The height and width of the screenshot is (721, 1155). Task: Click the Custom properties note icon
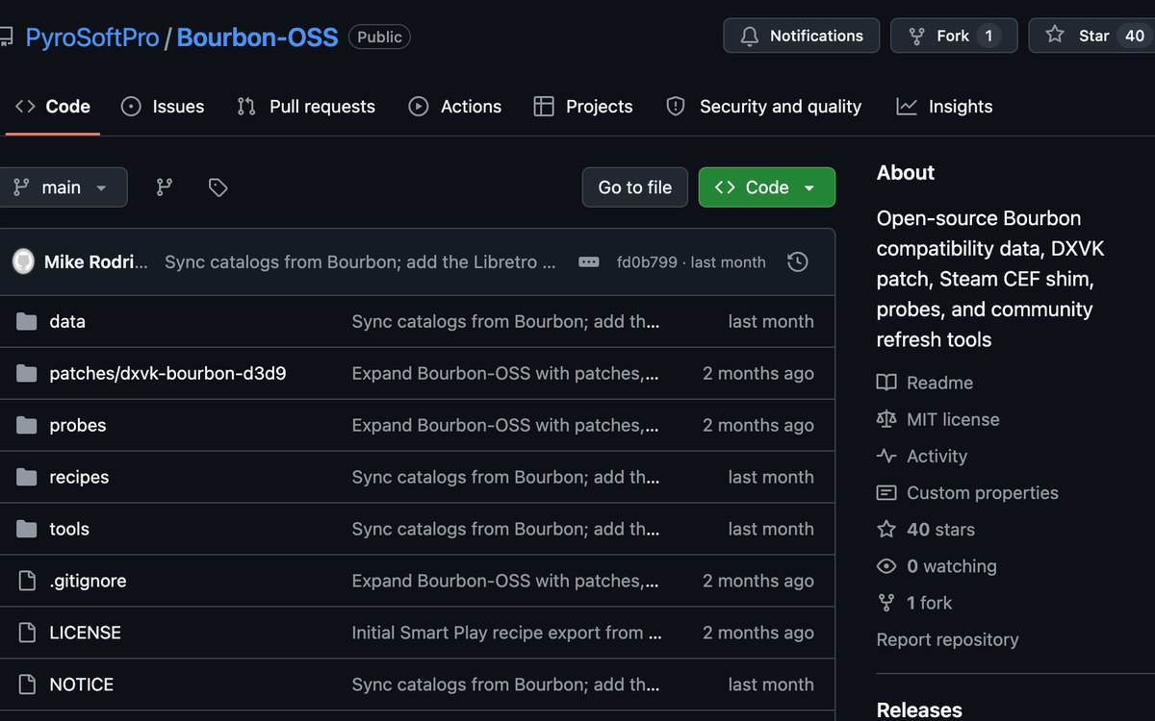(886, 492)
